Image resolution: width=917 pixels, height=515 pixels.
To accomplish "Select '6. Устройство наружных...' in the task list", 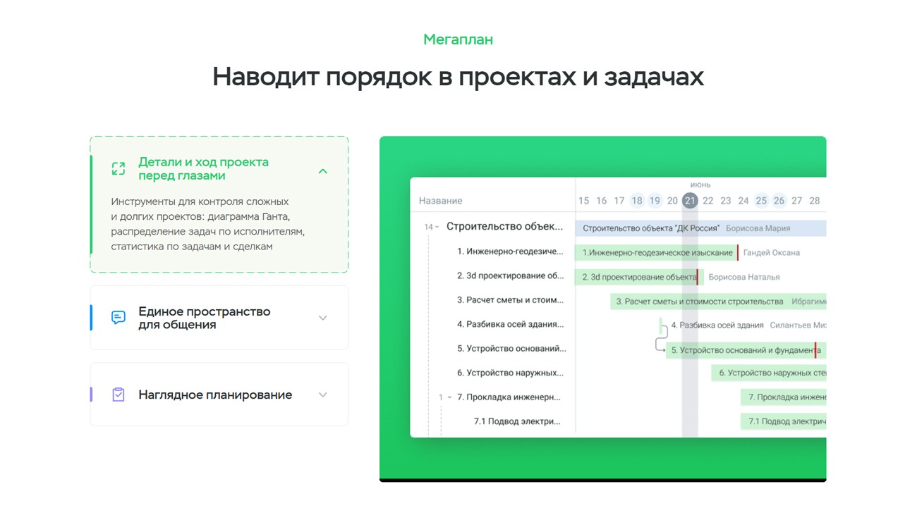I will [510, 373].
